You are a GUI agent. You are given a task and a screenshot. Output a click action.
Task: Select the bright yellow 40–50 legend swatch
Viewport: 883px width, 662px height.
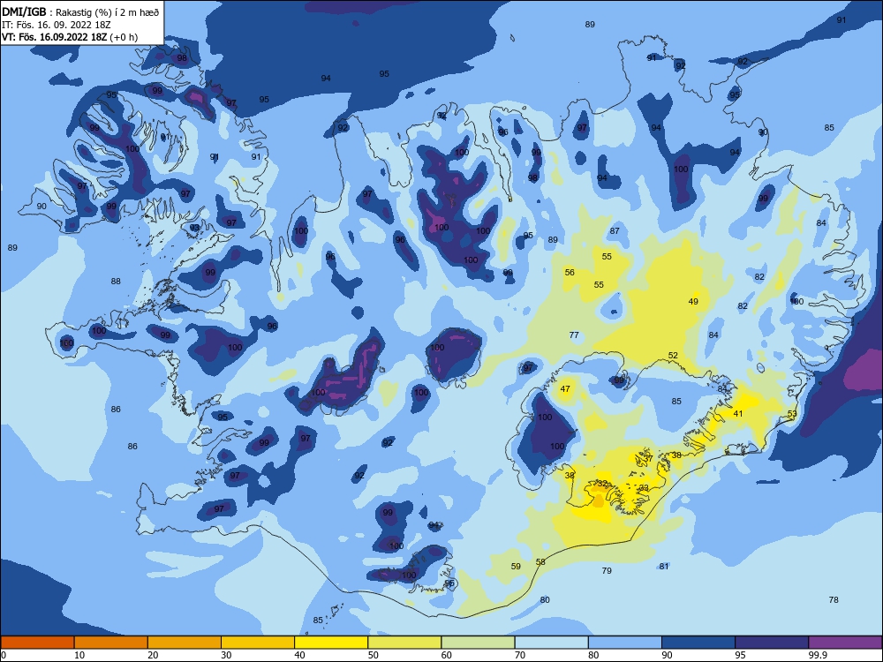click(331, 643)
